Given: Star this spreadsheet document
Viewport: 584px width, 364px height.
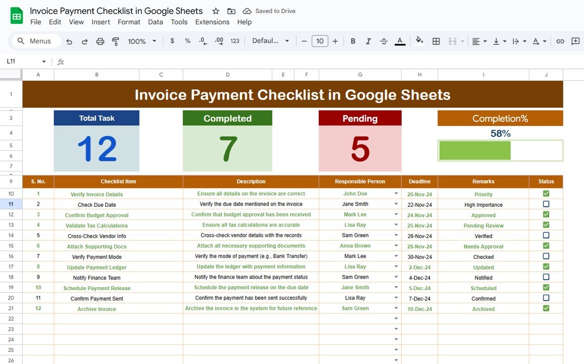Looking at the screenshot, I should [216, 11].
